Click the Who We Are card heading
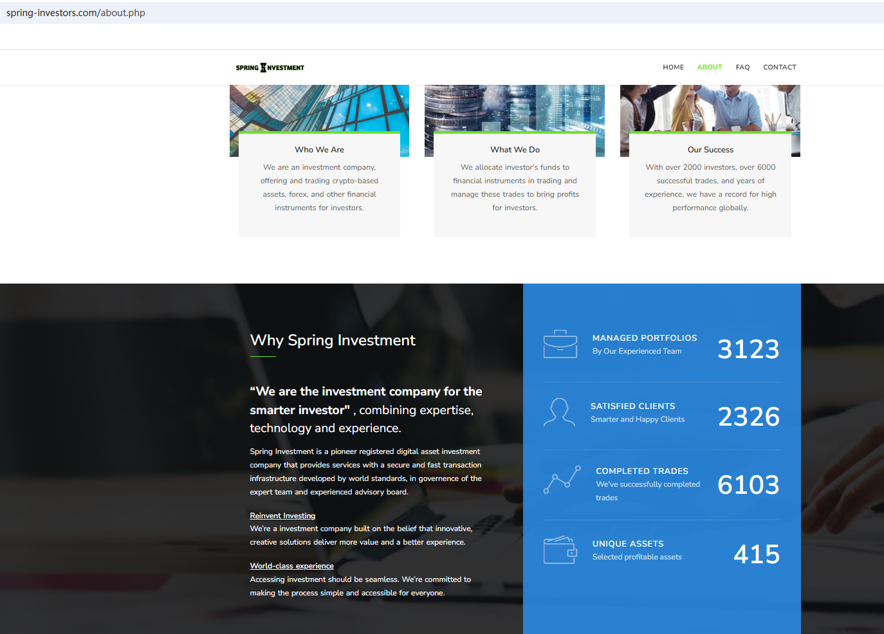The width and height of the screenshot is (884, 634). click(319, 150)
